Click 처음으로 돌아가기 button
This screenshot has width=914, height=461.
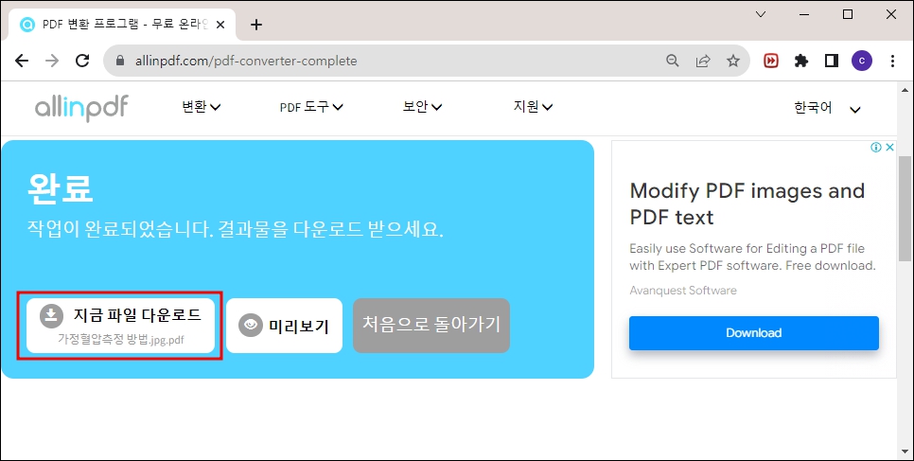431,326
